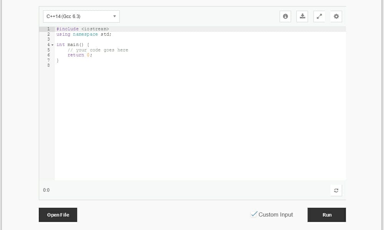Run the current program
The height and width of the screenshot is (230, 384).
[x=326, y=215]
